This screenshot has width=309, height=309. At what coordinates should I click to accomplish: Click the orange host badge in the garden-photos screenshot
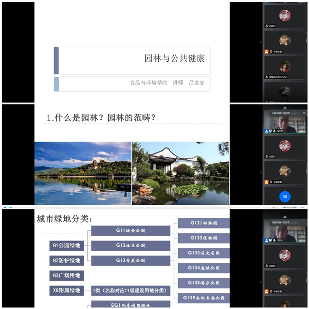tap(267, 182)
